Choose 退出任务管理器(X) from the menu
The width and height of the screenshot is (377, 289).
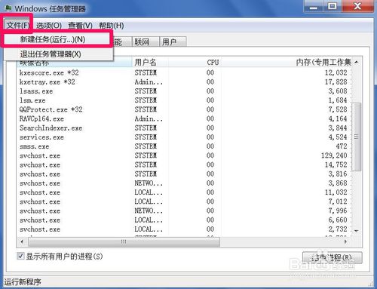[x=58, y=54]
